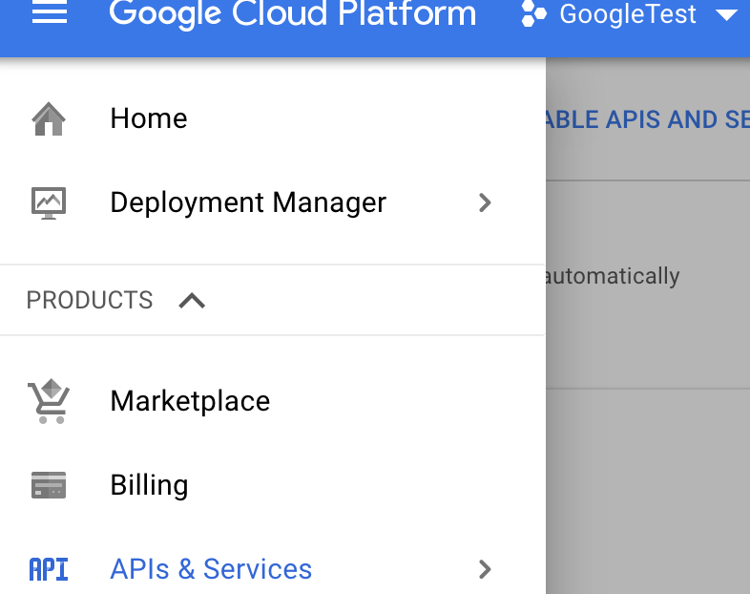Click the partially hidden Enable APIs and Services link
Image resolution: width=750 pixels, height=594 pixels.
click(x=647, y=120)
